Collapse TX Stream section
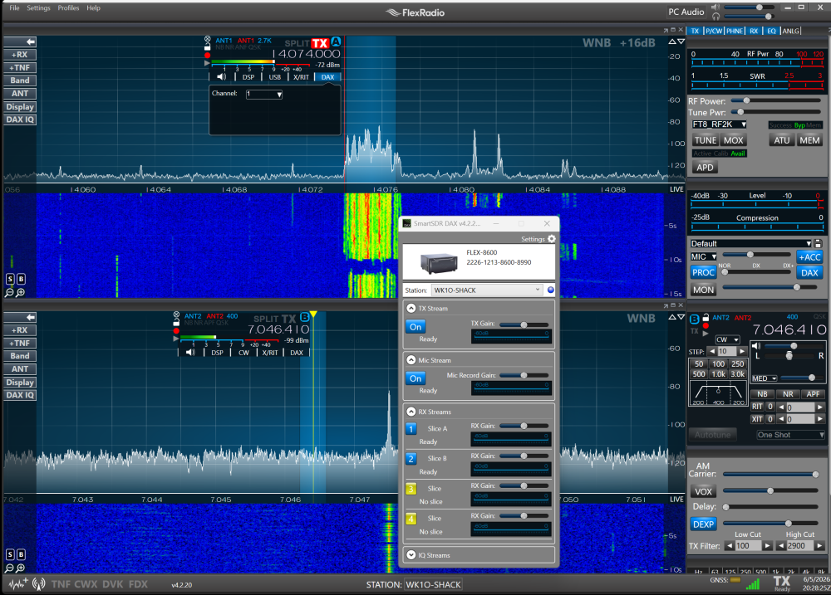The width and height of the screenshot is (831, 595). (x=411, y=308)
